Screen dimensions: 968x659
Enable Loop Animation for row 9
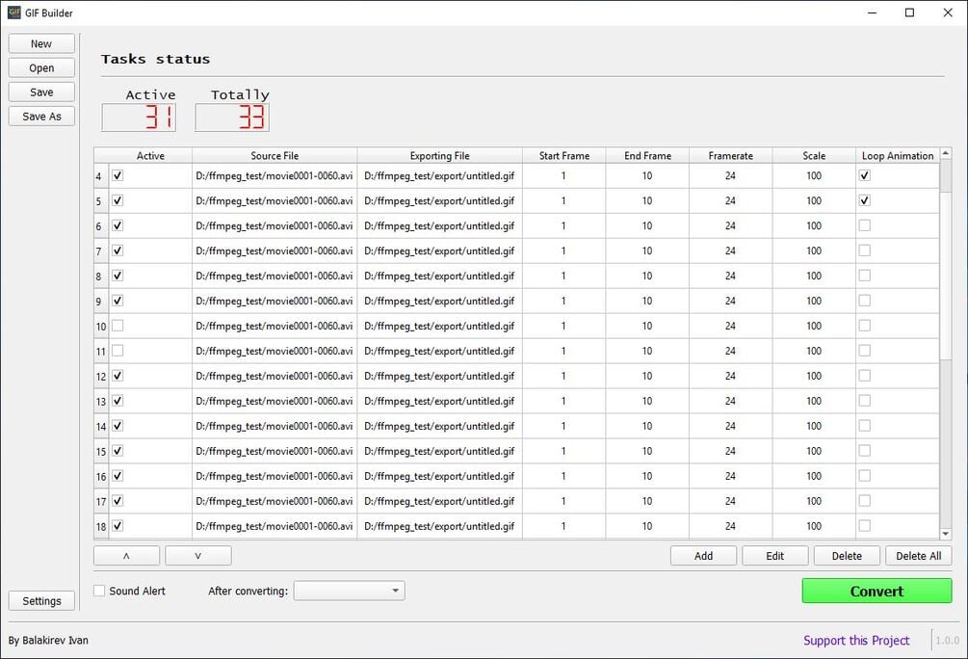(864, 301)
